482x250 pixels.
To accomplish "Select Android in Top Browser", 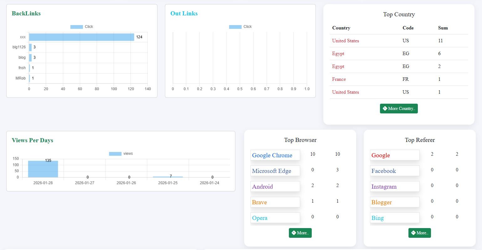I will coord(275,186).
